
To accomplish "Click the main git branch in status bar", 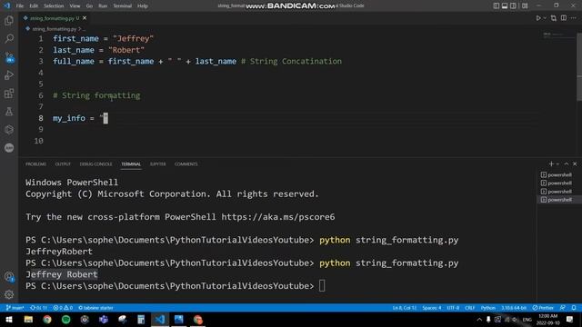I will [15, 308].
